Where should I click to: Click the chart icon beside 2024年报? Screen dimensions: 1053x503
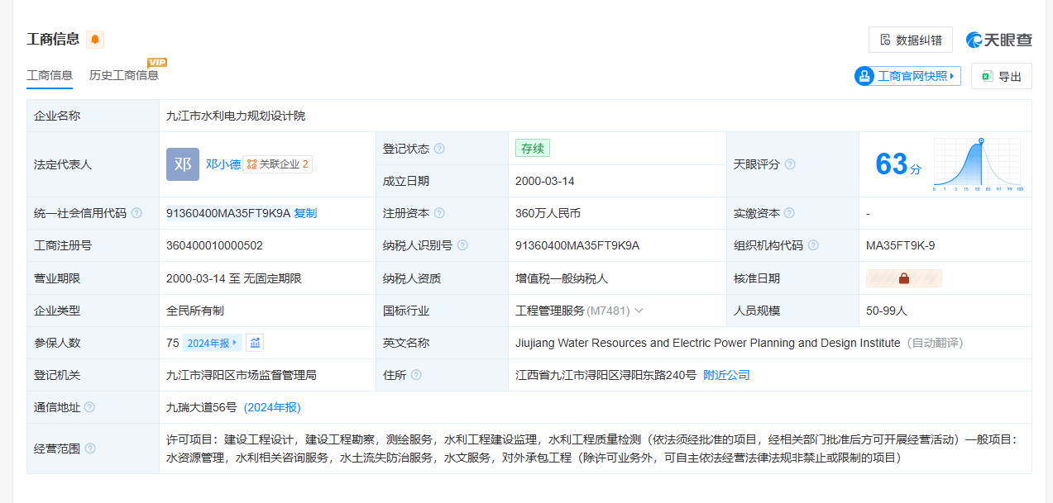pyautogui.click(x=255, y=343)
